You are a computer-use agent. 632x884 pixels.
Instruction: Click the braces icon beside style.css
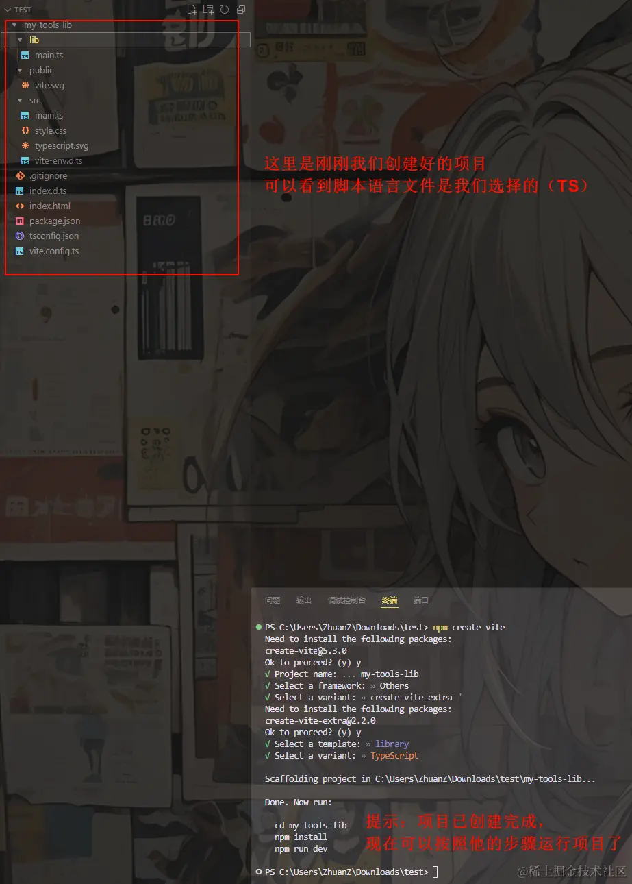(25, 131)
